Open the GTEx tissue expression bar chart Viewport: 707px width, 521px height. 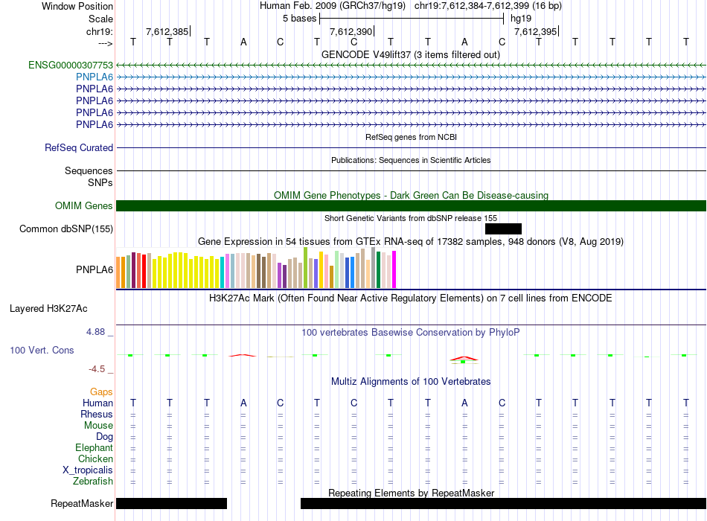256,268
